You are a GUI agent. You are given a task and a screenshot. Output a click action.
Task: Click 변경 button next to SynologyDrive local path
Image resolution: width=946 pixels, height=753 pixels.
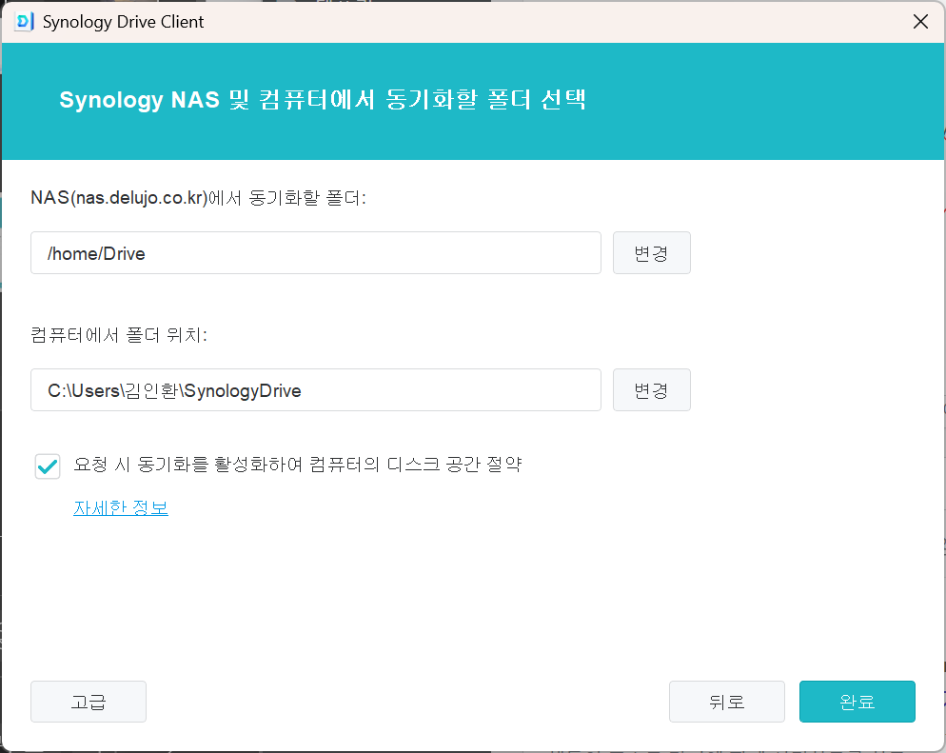(652, 389)
